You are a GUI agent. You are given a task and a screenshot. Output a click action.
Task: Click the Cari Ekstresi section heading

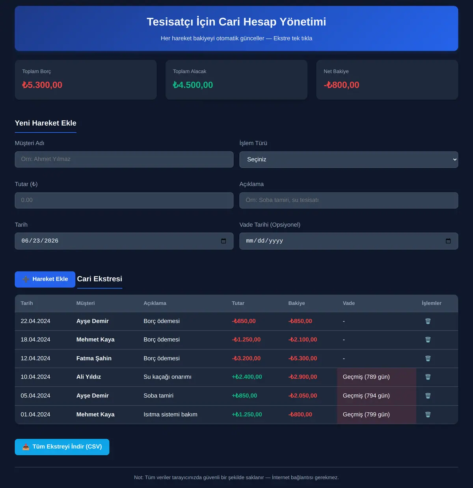[100, 279]
